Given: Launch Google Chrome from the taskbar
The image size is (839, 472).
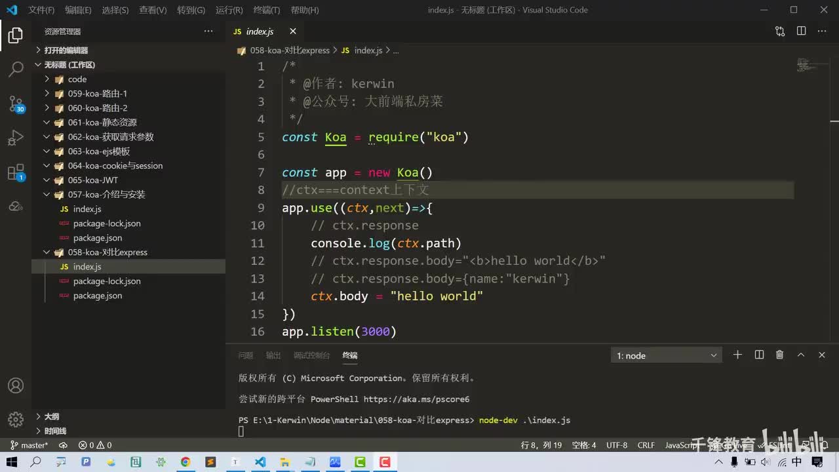Looking at the screenshot, I should pos(185,462).
